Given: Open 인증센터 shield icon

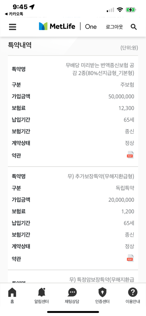Looking at the screenshot, I should point(102,295).
